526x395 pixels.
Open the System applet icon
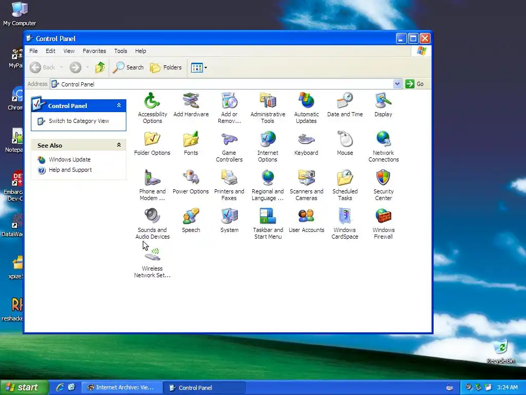(230, 217)
